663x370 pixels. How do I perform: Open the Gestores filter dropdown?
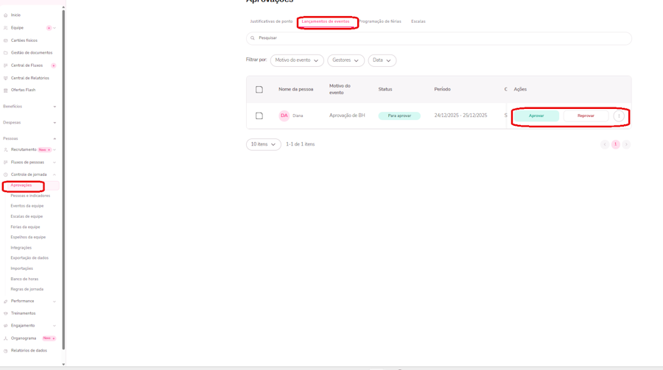pyautogui.click(x=346, y=60)
